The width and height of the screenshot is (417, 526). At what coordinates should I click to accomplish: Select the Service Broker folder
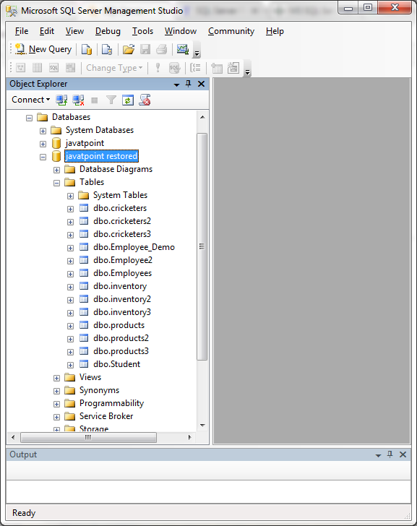(x=106, y=416)
